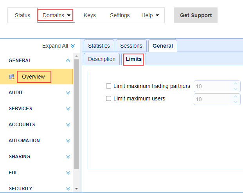The height and width of the screenshot is (193, 243).
Task: Click the Overview icon in sidebar
Action: coord(12,77)
